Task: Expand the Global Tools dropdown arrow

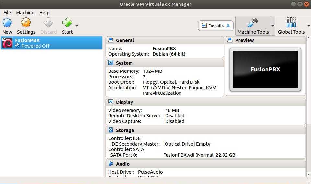Action: [309, 26]
